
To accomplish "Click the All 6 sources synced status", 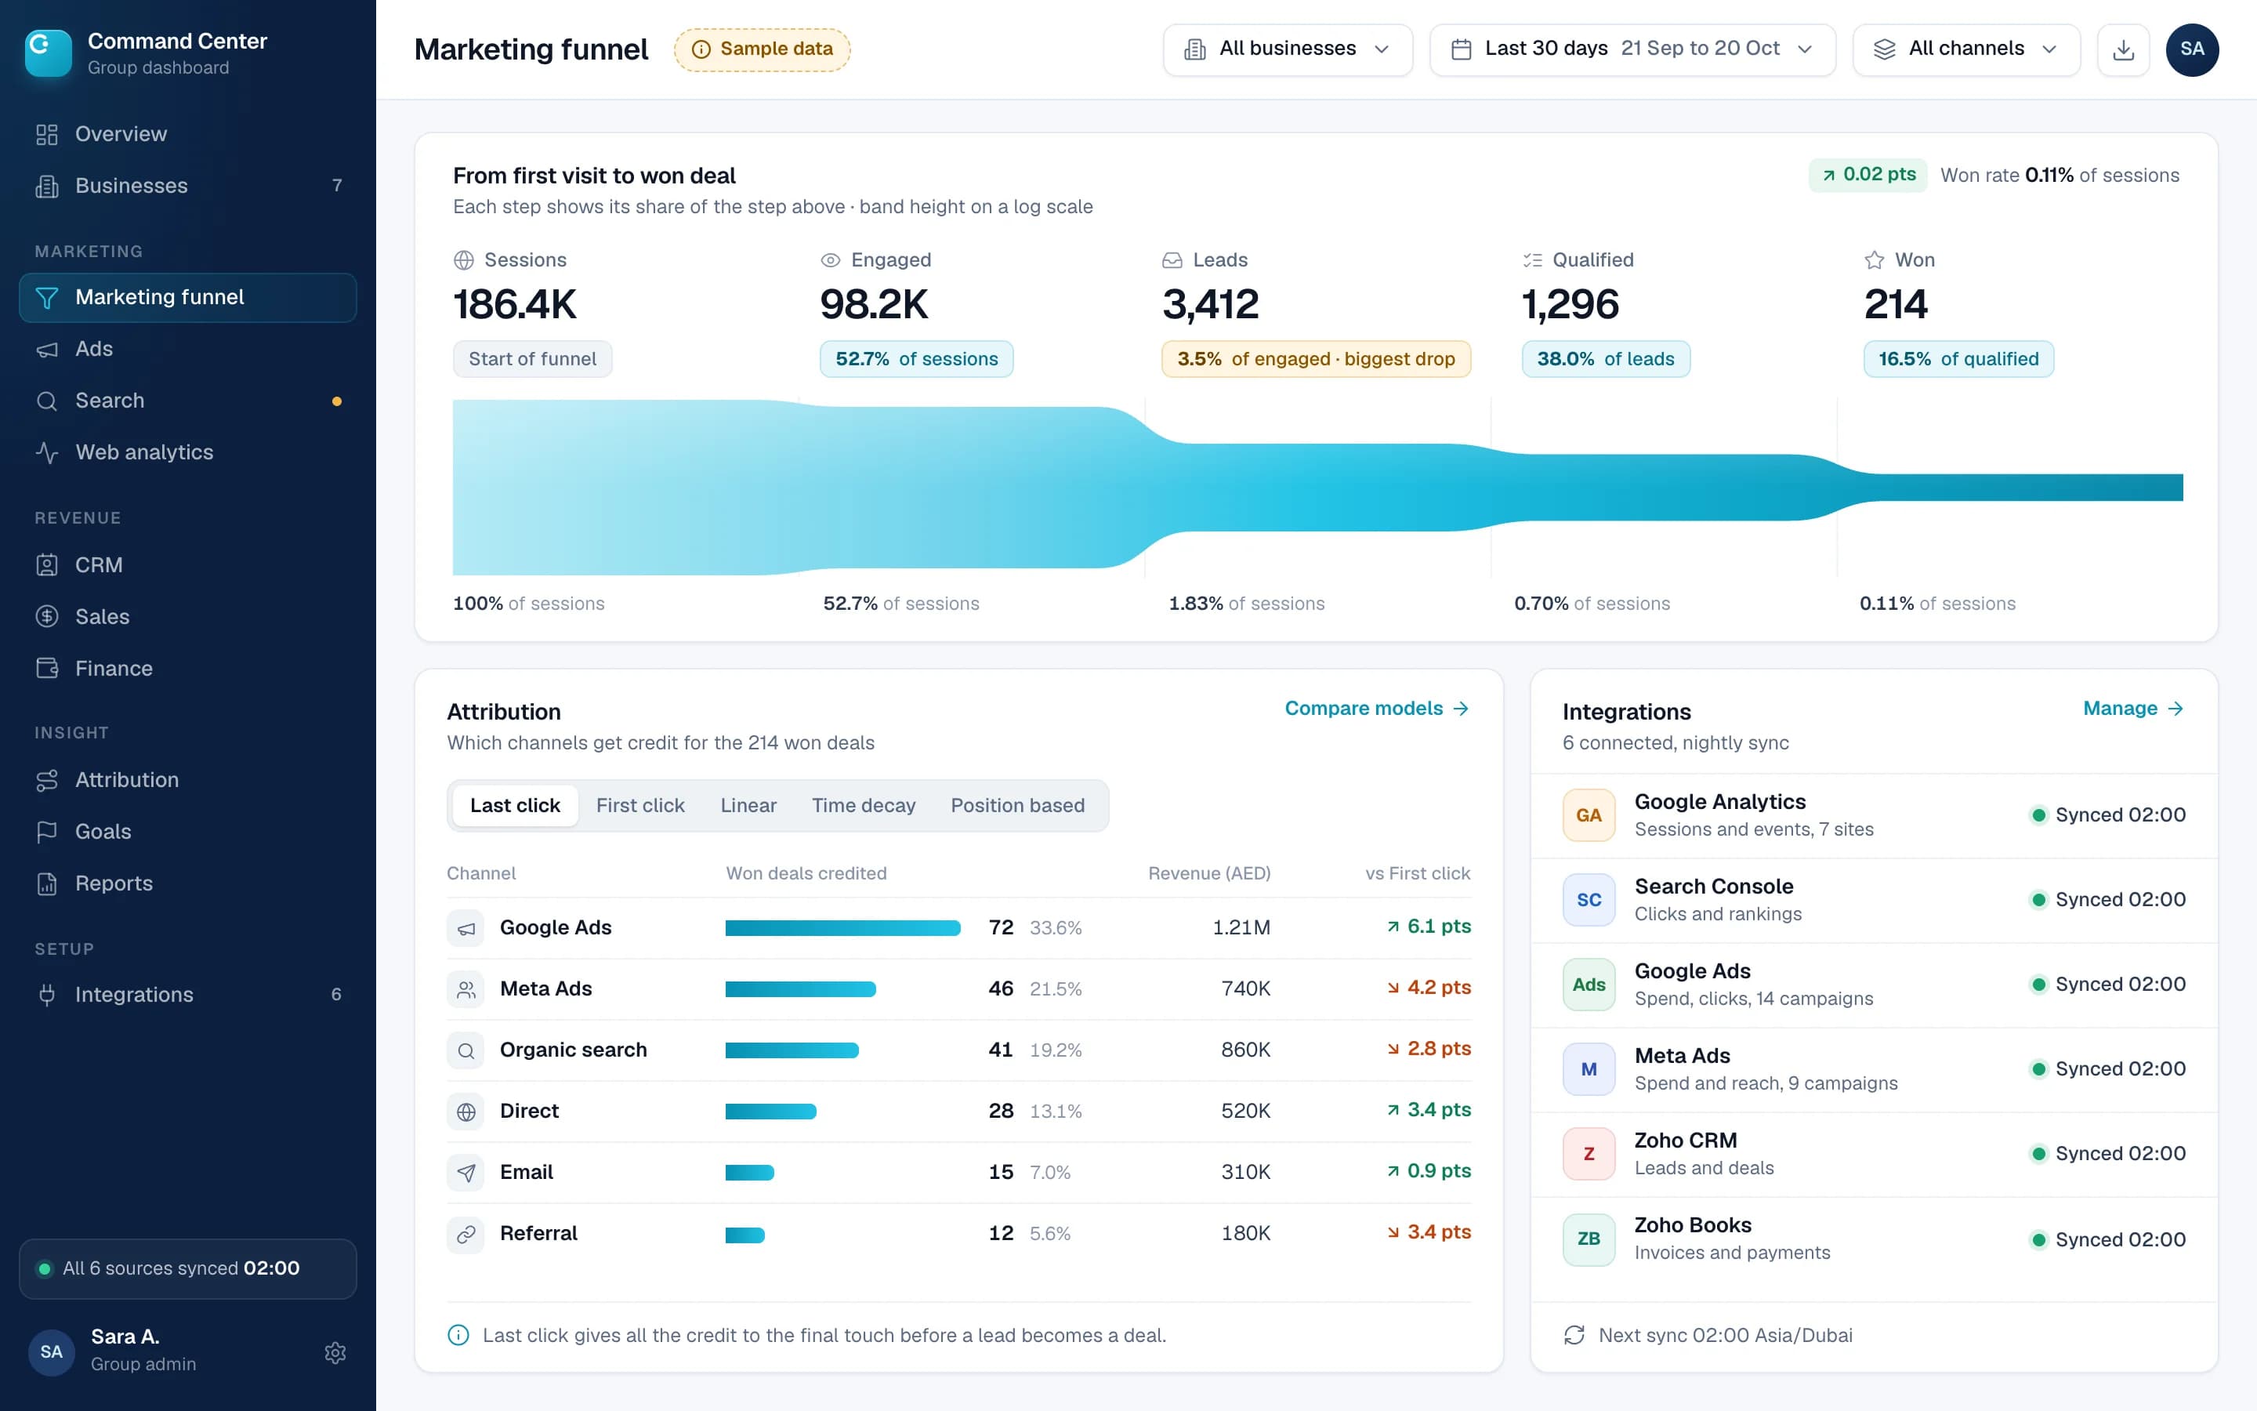I will [187, 1268].
